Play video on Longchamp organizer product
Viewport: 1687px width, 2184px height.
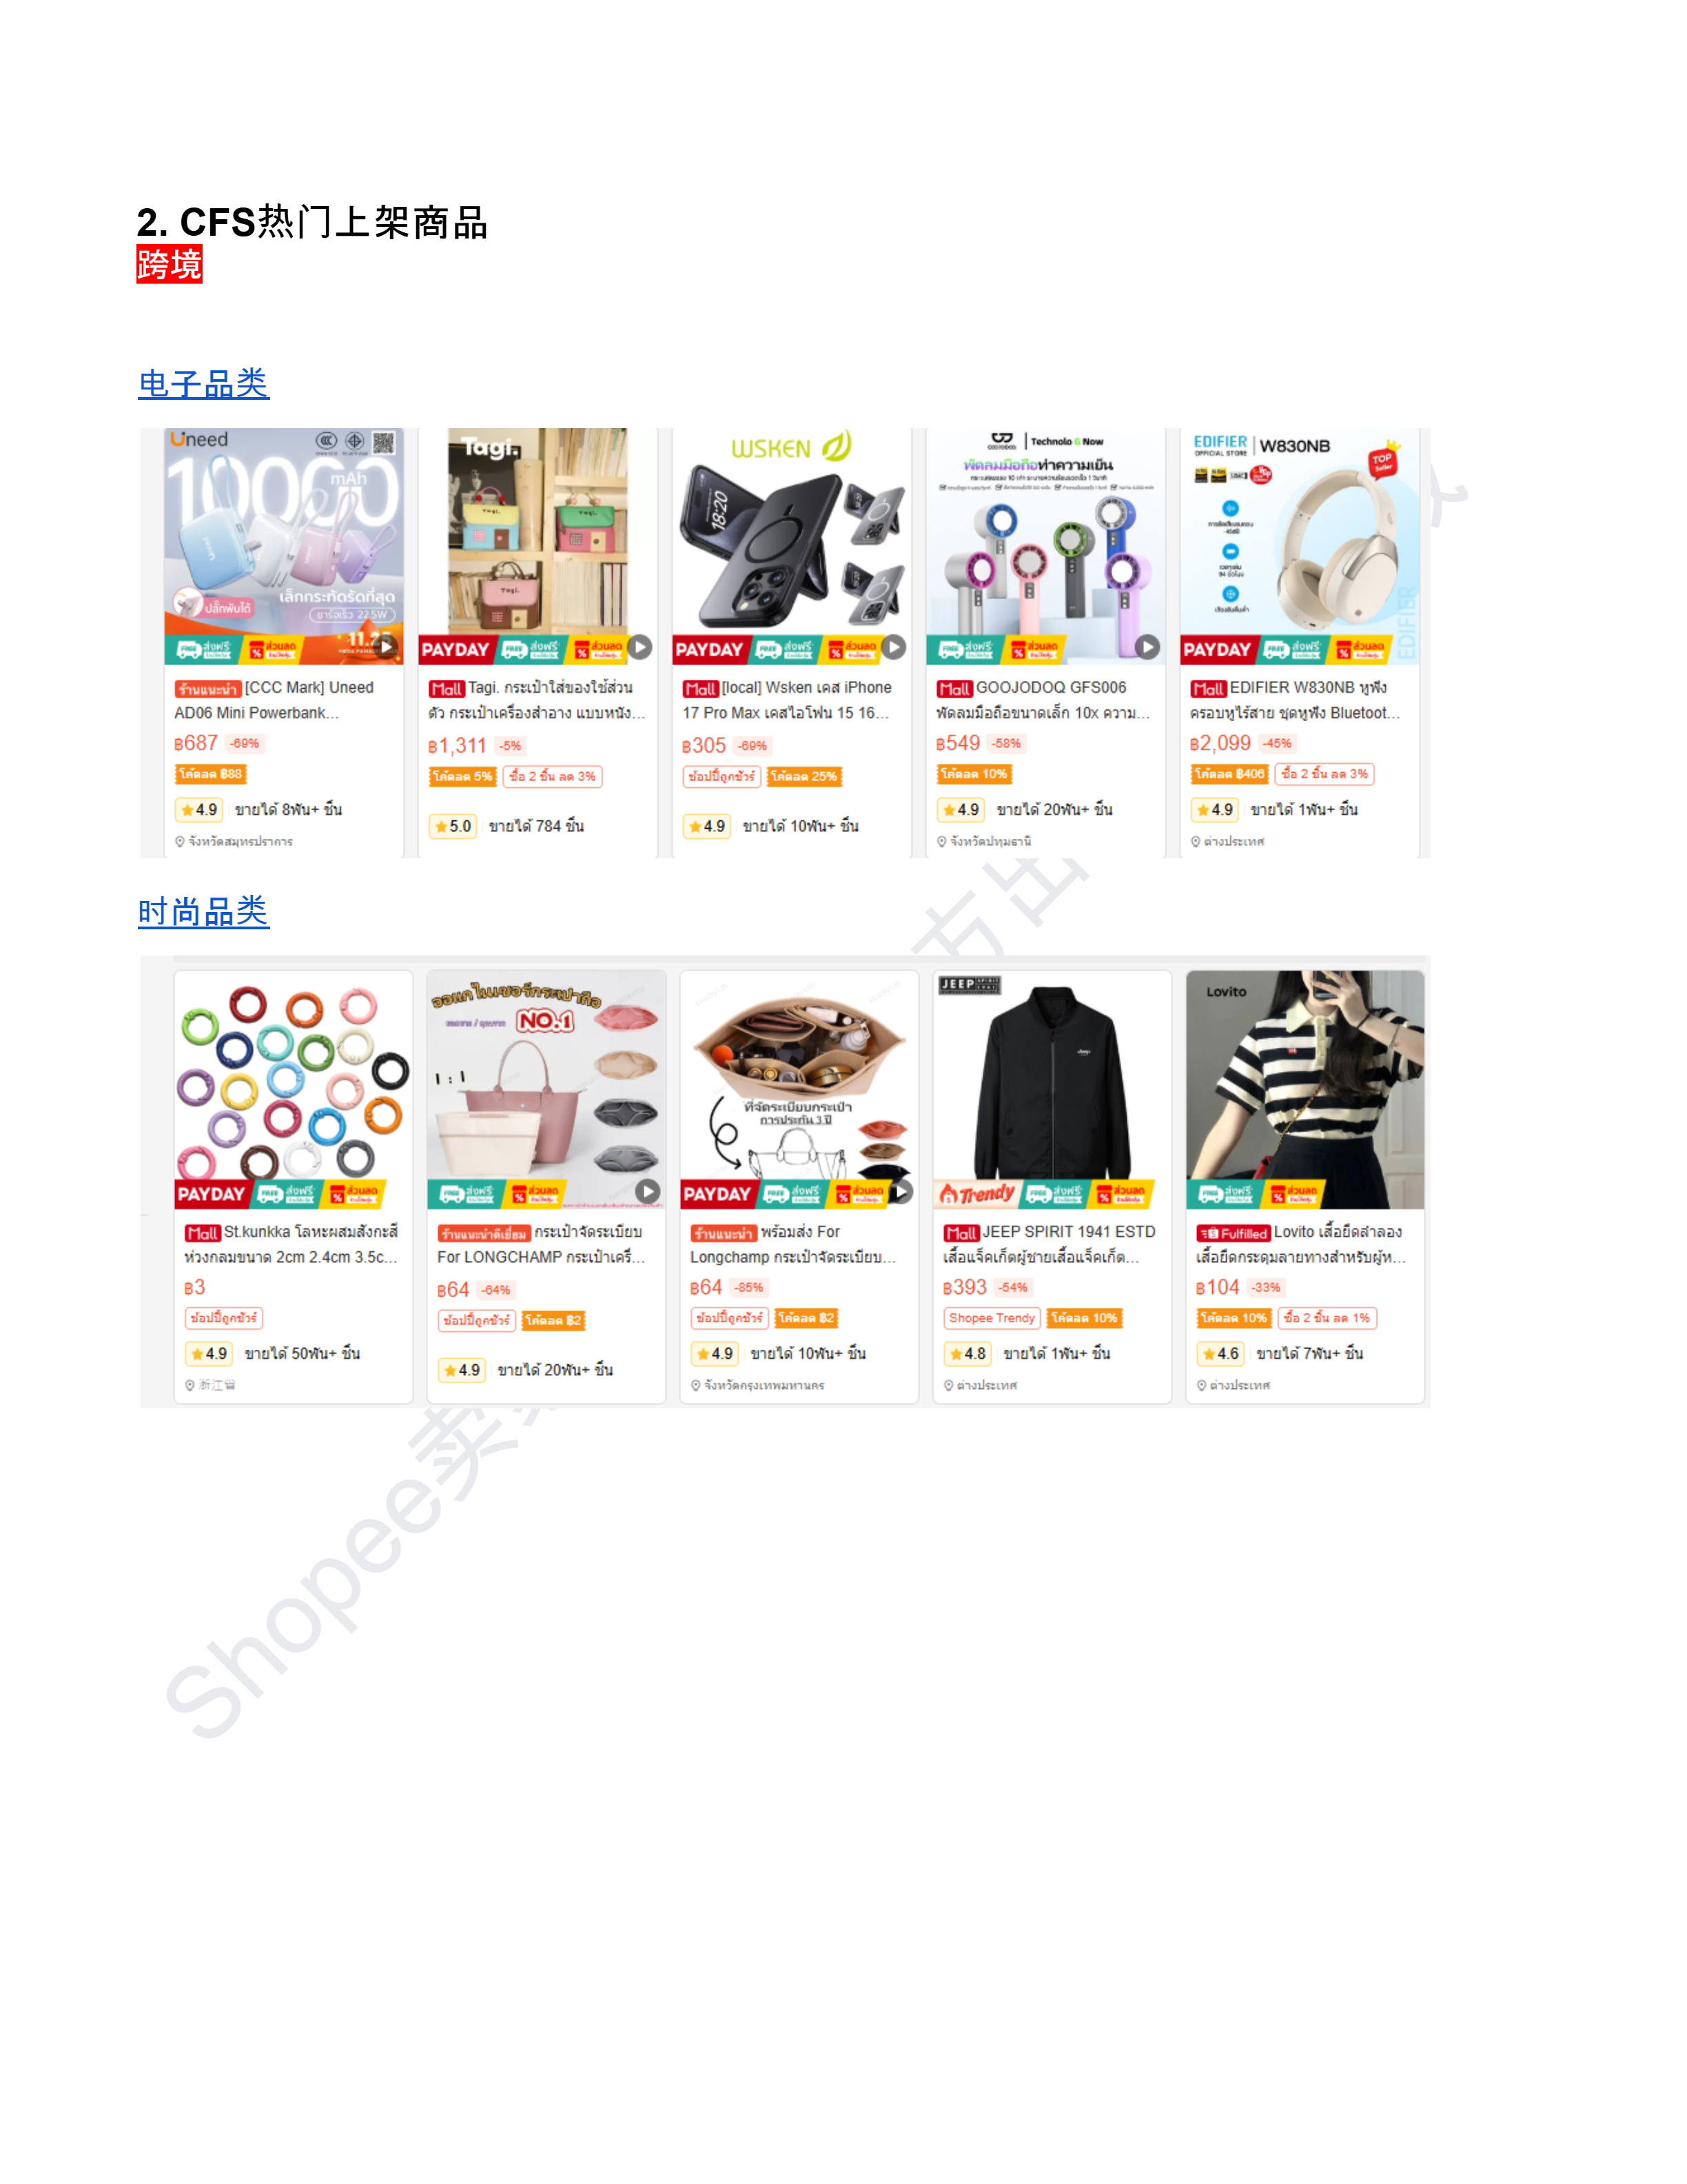901,1191
